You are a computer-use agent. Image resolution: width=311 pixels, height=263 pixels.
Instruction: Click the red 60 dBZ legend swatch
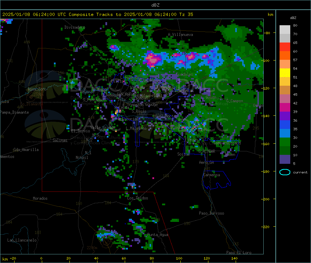pyautogui.click(x=285, y=47)
